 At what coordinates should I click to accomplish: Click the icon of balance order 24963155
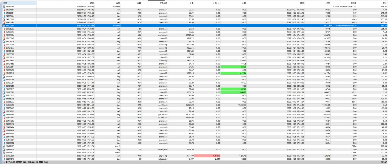pos(4,6)
